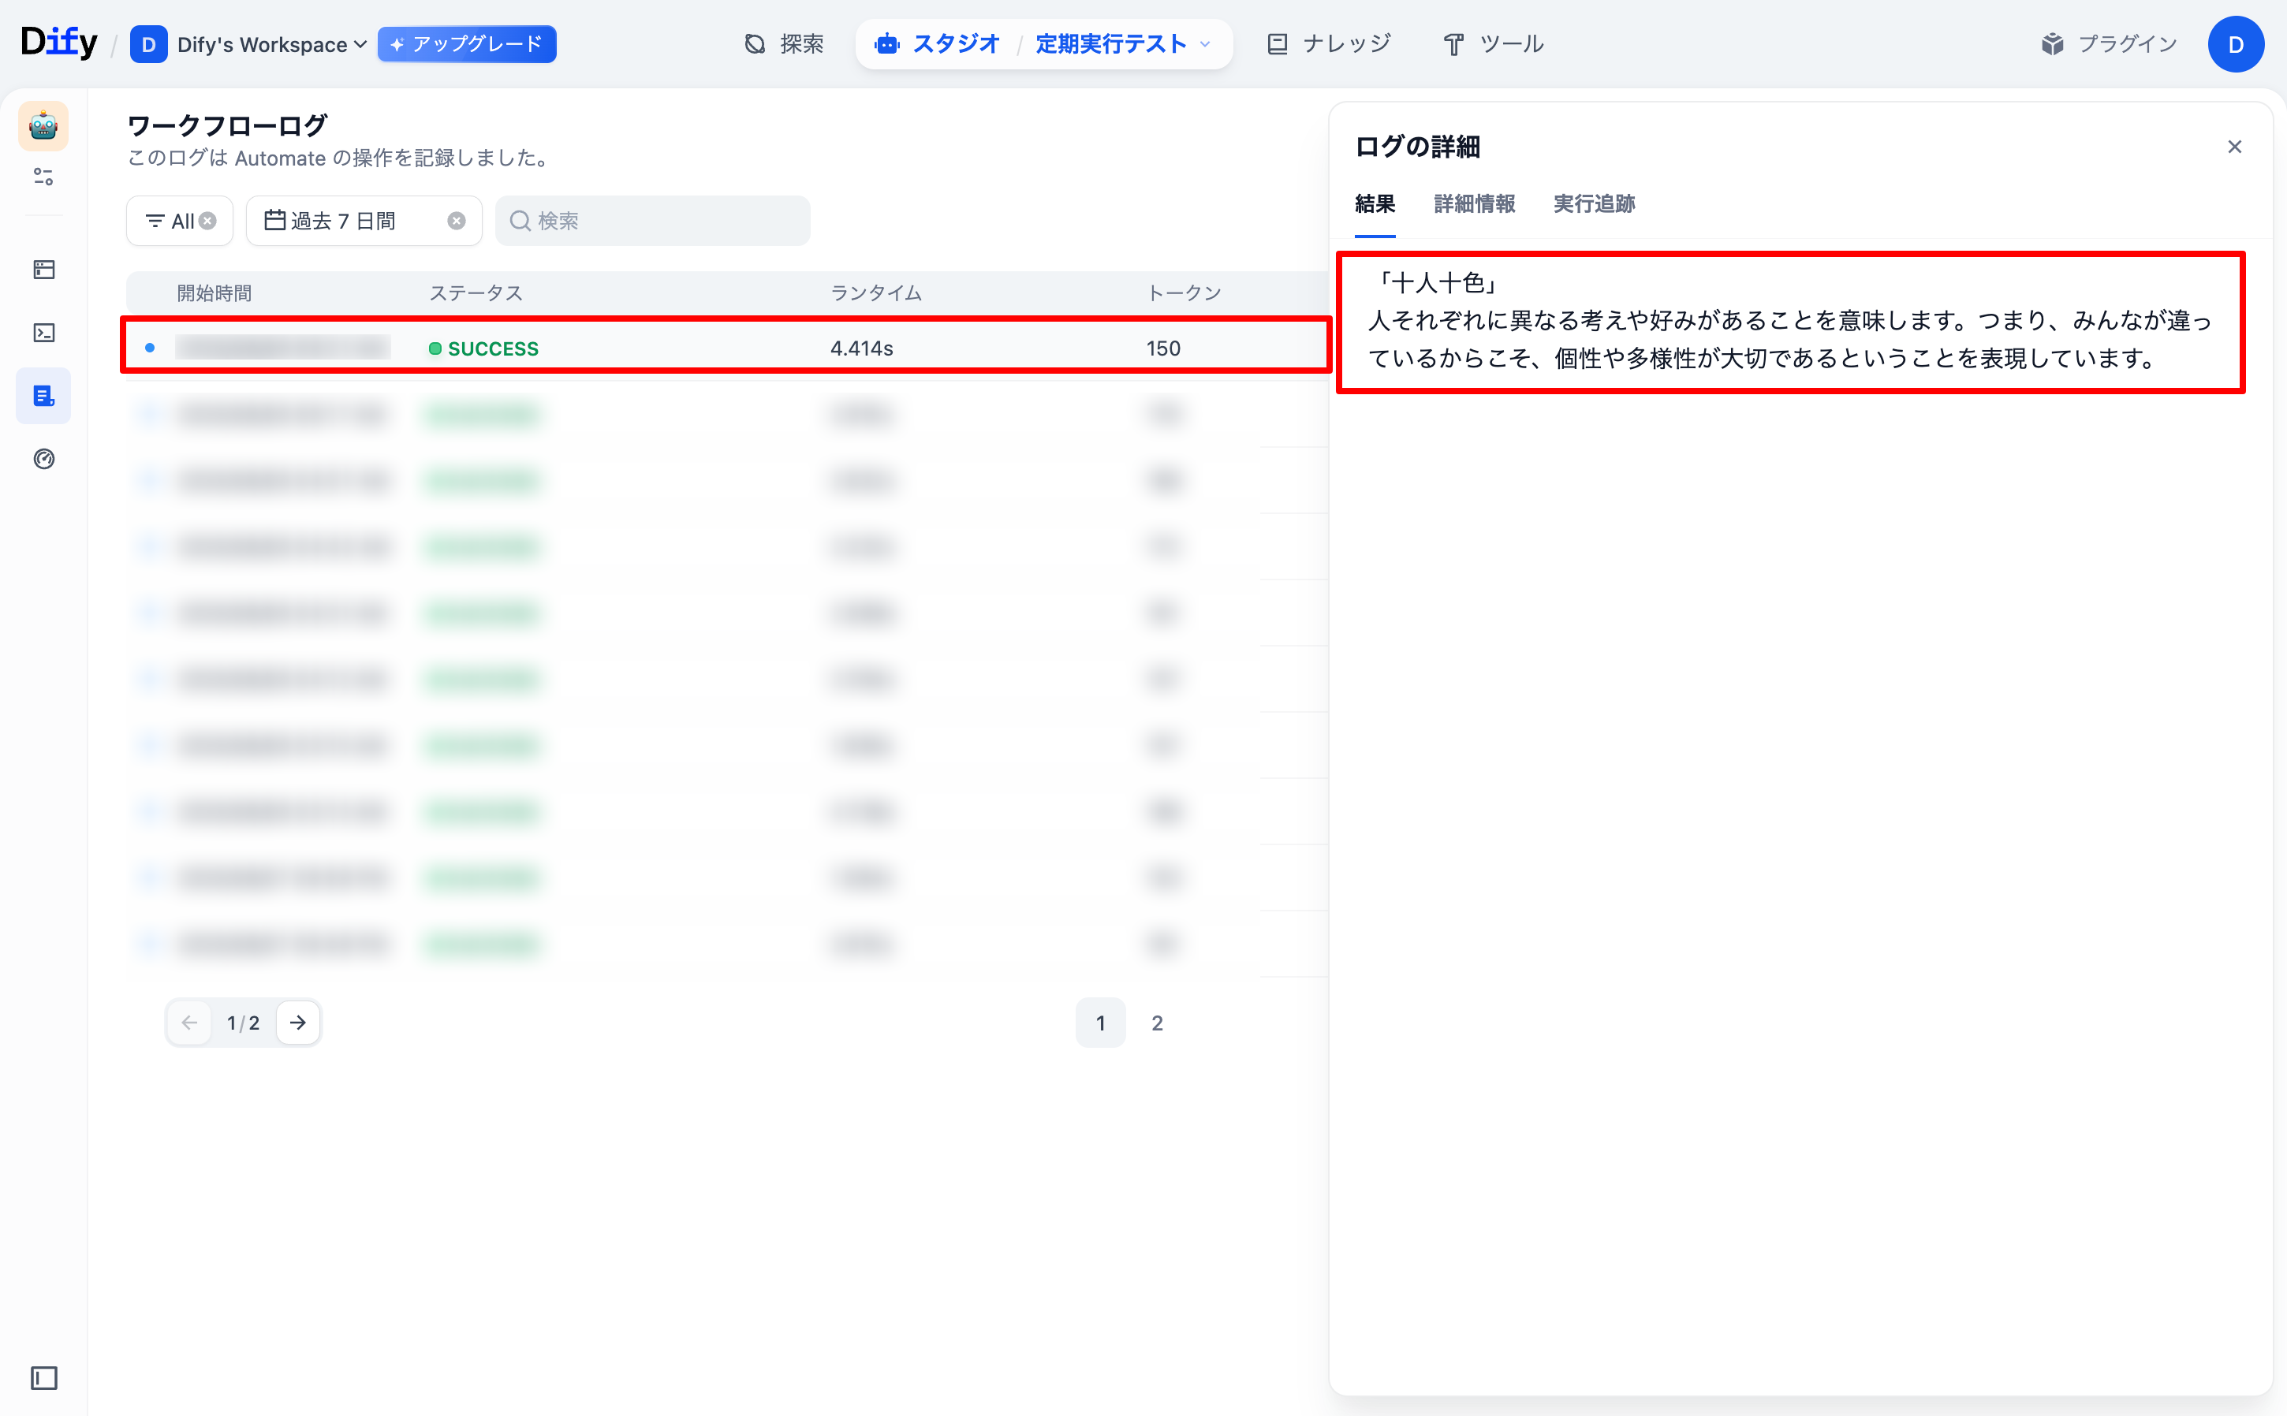Open the 過去 7 日間 period selector
This screenshot has height=1416, width=2287.
pyautogui.click(x=343, y=221)
